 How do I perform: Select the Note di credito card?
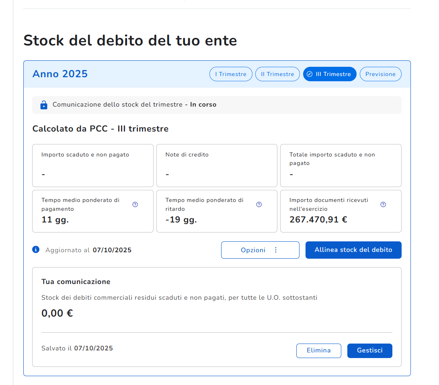217,165
